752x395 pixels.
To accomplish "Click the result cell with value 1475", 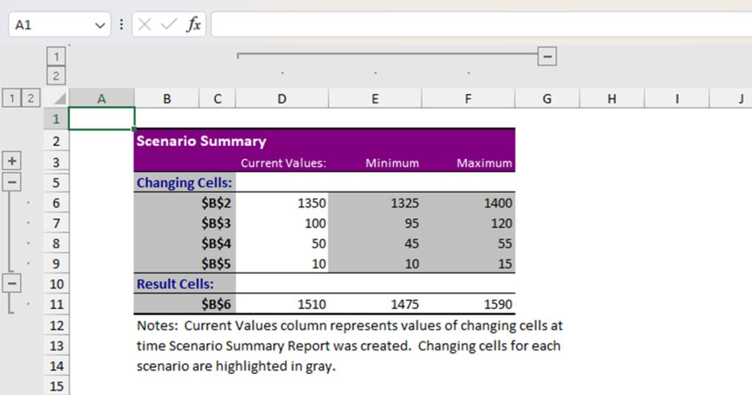I will 375,304.
